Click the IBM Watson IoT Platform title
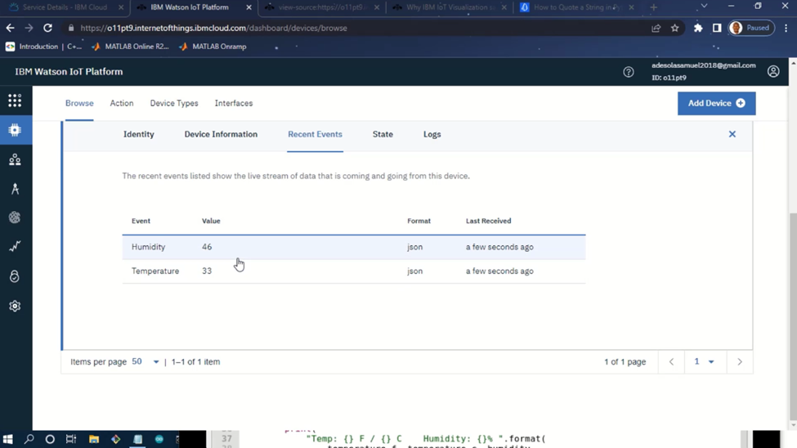The image size is (797, 448). (69, 72)
